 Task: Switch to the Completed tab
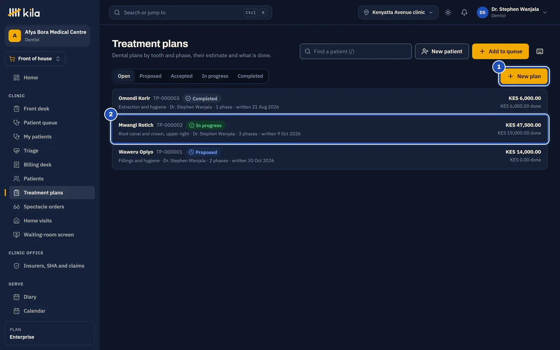click(x=250, y=76)
